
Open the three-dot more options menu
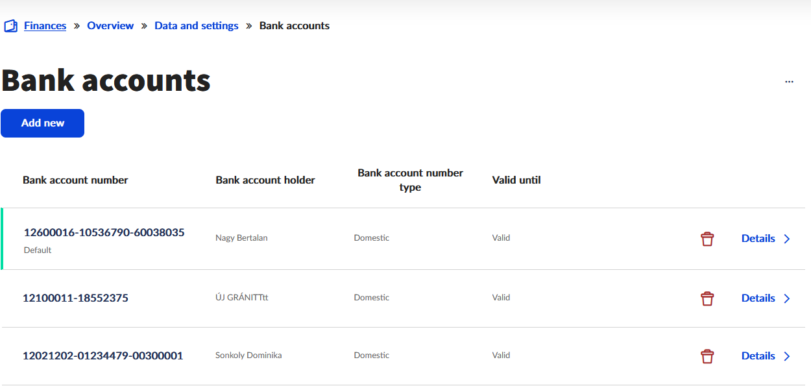[789, 82]
